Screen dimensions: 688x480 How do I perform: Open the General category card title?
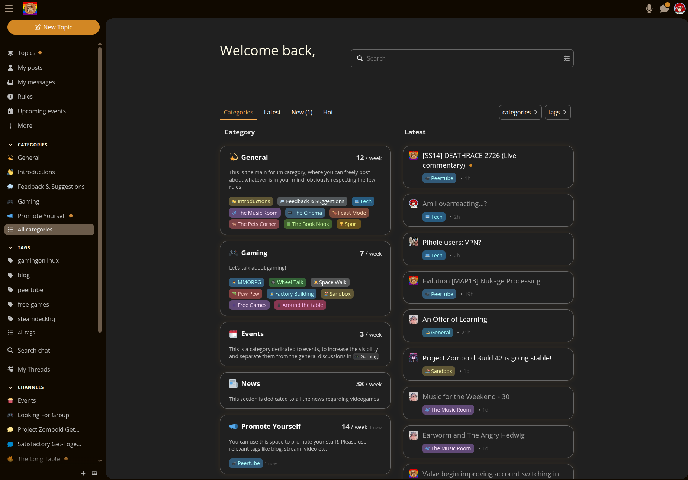[254, 157]
